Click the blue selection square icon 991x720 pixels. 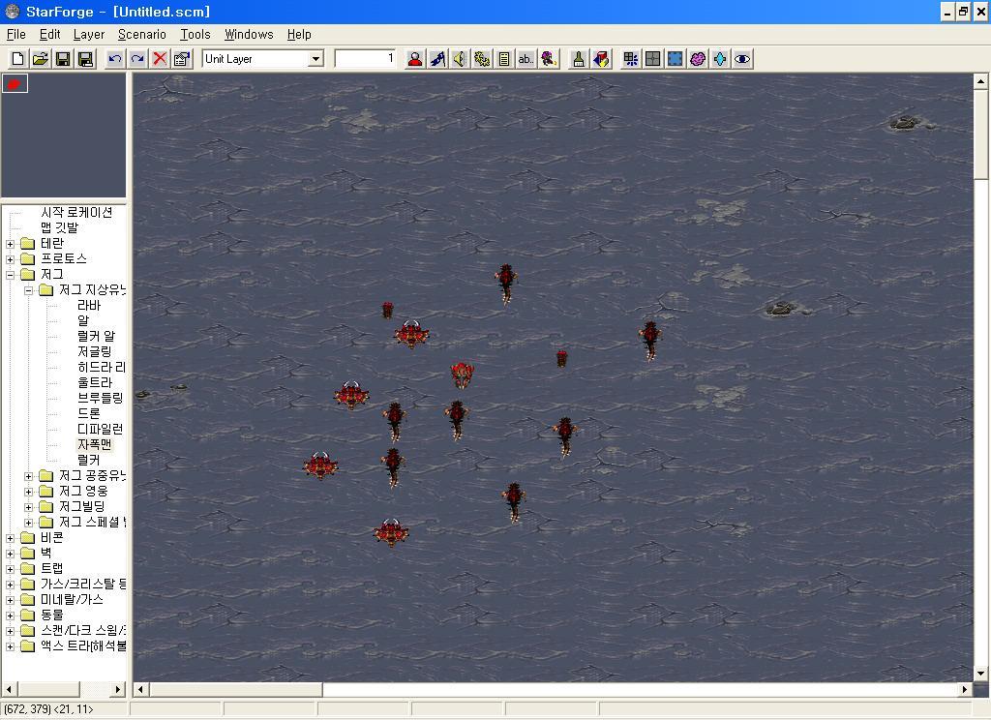click(x=675, y=59)
